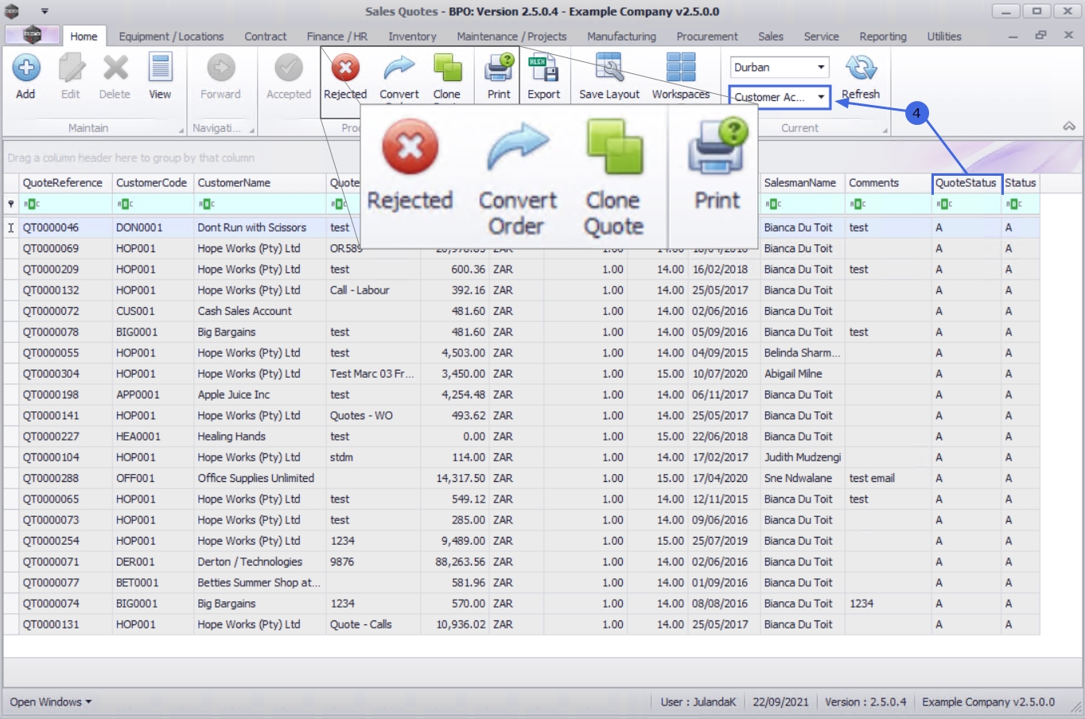This screenshot has height=719, width=1085.
Task: Open the quick access toolbar customize arrow
Action: [x=45, y=11]
